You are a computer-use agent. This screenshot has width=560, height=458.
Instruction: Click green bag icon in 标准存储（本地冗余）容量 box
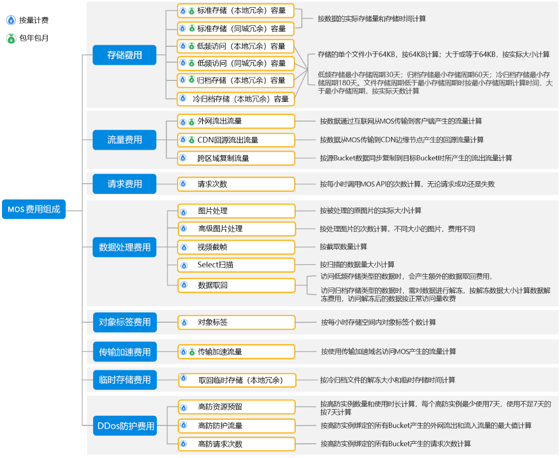[x=191, y=11]
